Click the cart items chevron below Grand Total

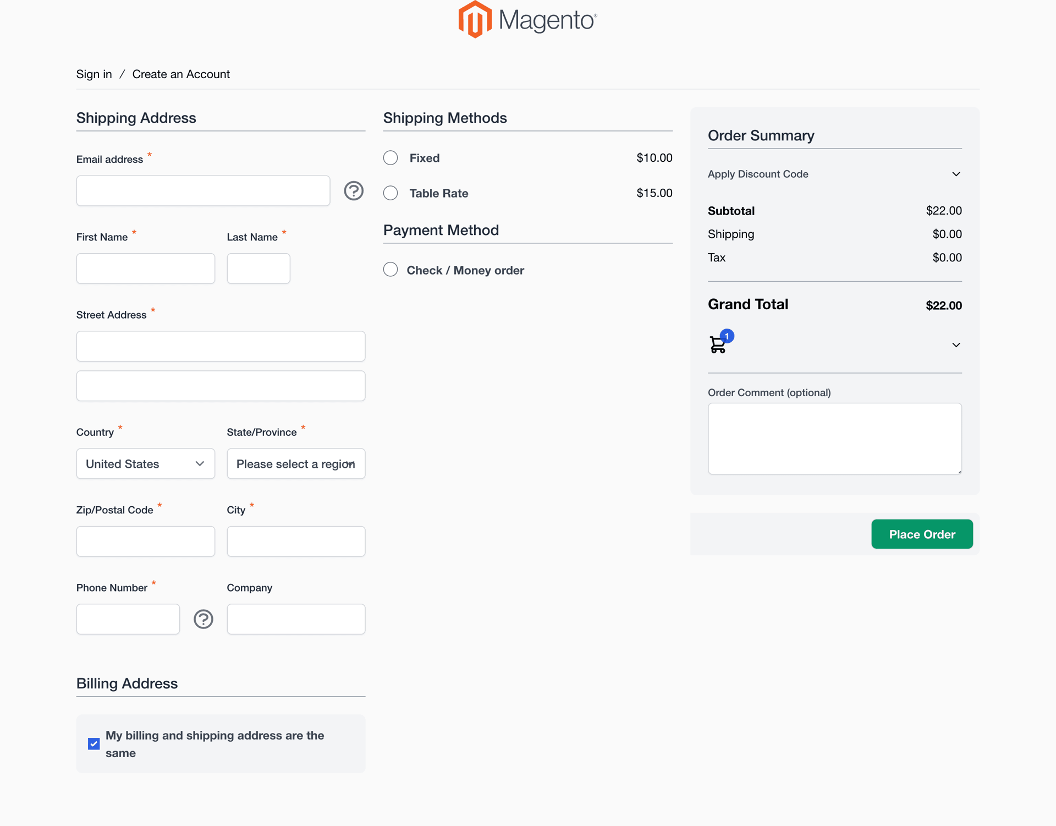click(x=955, y=344)
